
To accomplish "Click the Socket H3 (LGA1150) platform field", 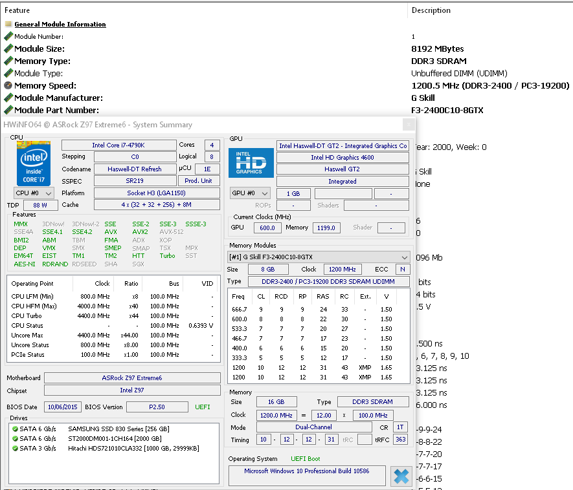I will pos(157,193).
